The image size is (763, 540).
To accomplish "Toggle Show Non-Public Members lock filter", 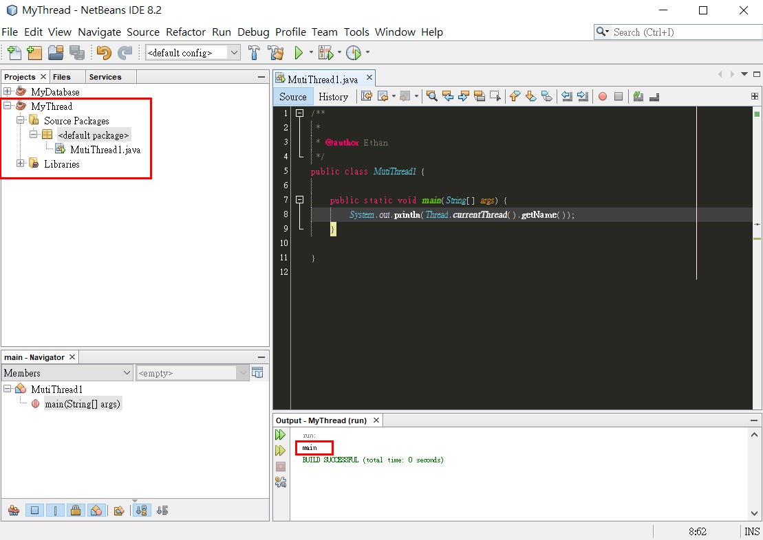I will click(76, 510).
